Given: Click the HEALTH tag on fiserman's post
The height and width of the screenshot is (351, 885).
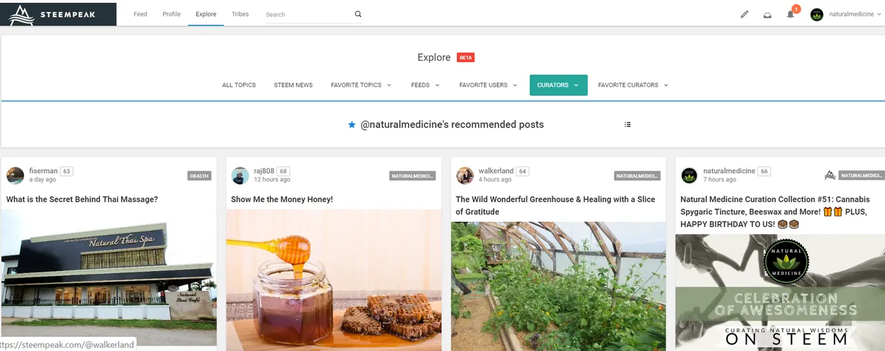Looking at the screenshot, I should [199, 176].
